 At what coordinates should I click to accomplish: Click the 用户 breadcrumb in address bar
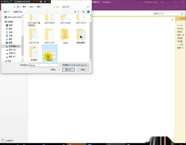(24, 7)
